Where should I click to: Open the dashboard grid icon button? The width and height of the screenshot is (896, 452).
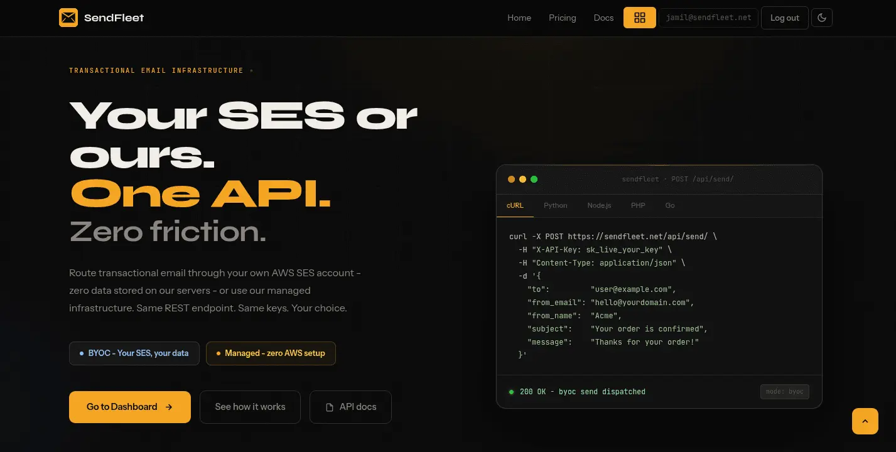(640, 18)
